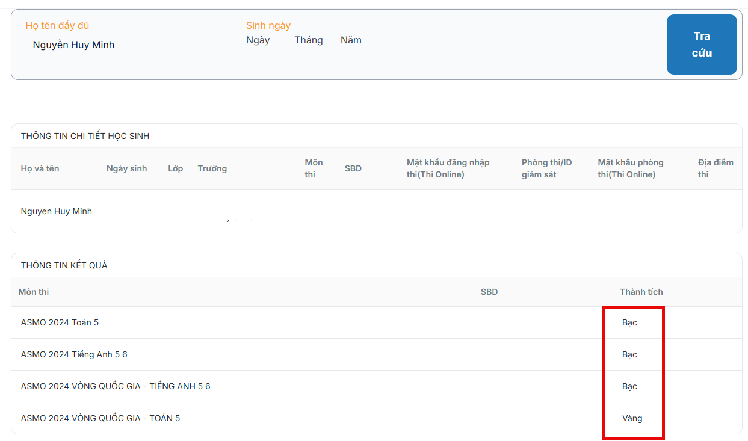Image resolution: width=748 pixels, height=441 pixels.
Task: Select the Ngày birth date field
Action: click(258, 40)
